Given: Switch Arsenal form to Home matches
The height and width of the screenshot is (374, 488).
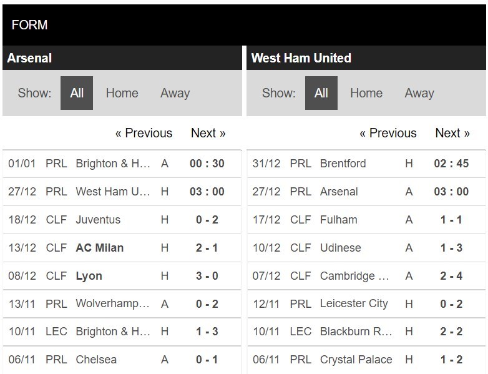Looking at the screenshot, I should [x=122, y=93].
